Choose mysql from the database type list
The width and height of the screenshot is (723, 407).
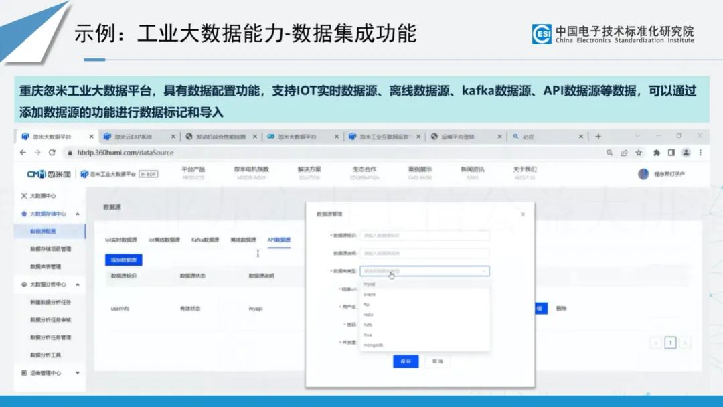424,284
